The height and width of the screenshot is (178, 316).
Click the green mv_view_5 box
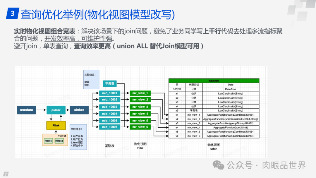point(140,121)
